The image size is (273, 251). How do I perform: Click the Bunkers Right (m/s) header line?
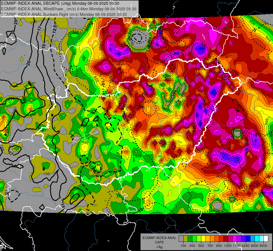tap(64, 15)
